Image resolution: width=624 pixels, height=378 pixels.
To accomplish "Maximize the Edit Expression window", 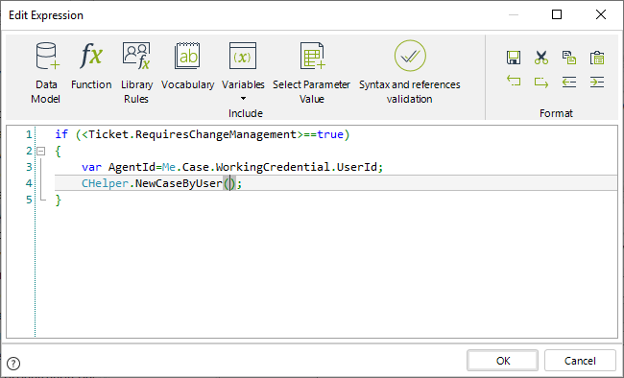I will (x=557, y=14).
